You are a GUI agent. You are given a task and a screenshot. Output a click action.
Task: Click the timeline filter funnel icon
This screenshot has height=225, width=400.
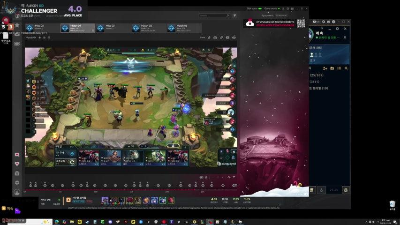tap(234, 177)
